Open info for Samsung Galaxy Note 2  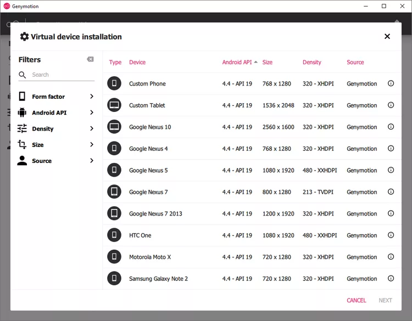tap(391, 279)
